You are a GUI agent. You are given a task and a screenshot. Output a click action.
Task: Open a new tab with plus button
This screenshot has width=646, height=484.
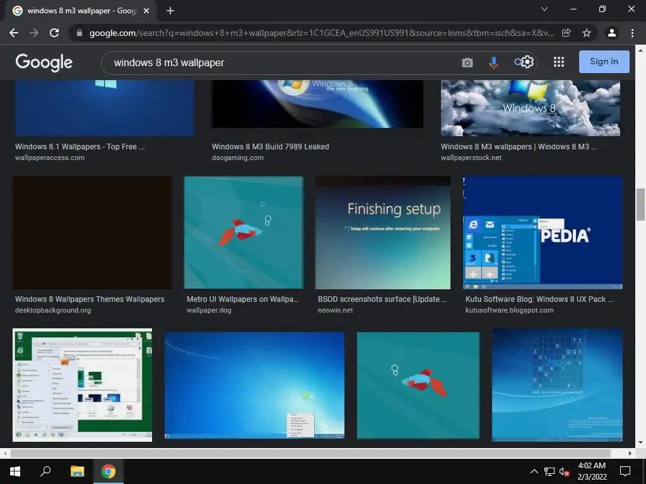tap(170, 11)
